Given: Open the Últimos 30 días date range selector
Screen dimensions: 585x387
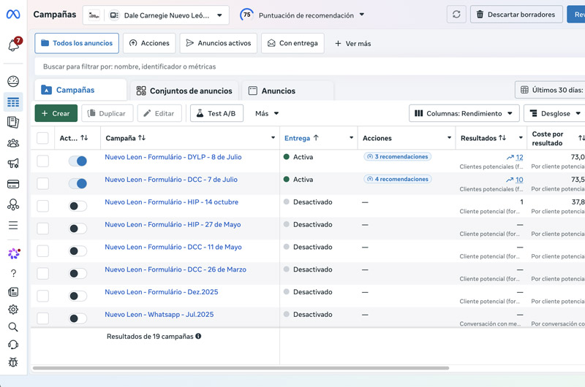Looking at the screenshot, I should [x=551, y=90].
